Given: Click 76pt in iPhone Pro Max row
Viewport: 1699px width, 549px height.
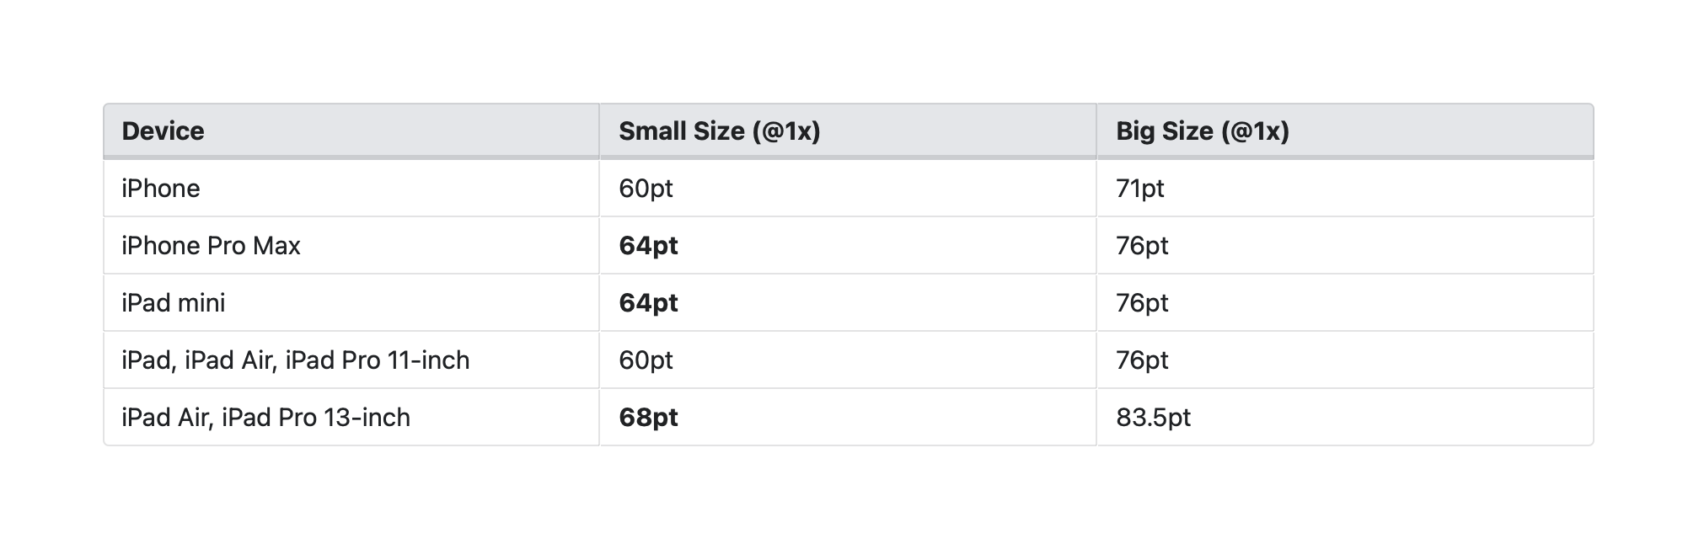Looking at the screenshot, I should coord(1142,246).
